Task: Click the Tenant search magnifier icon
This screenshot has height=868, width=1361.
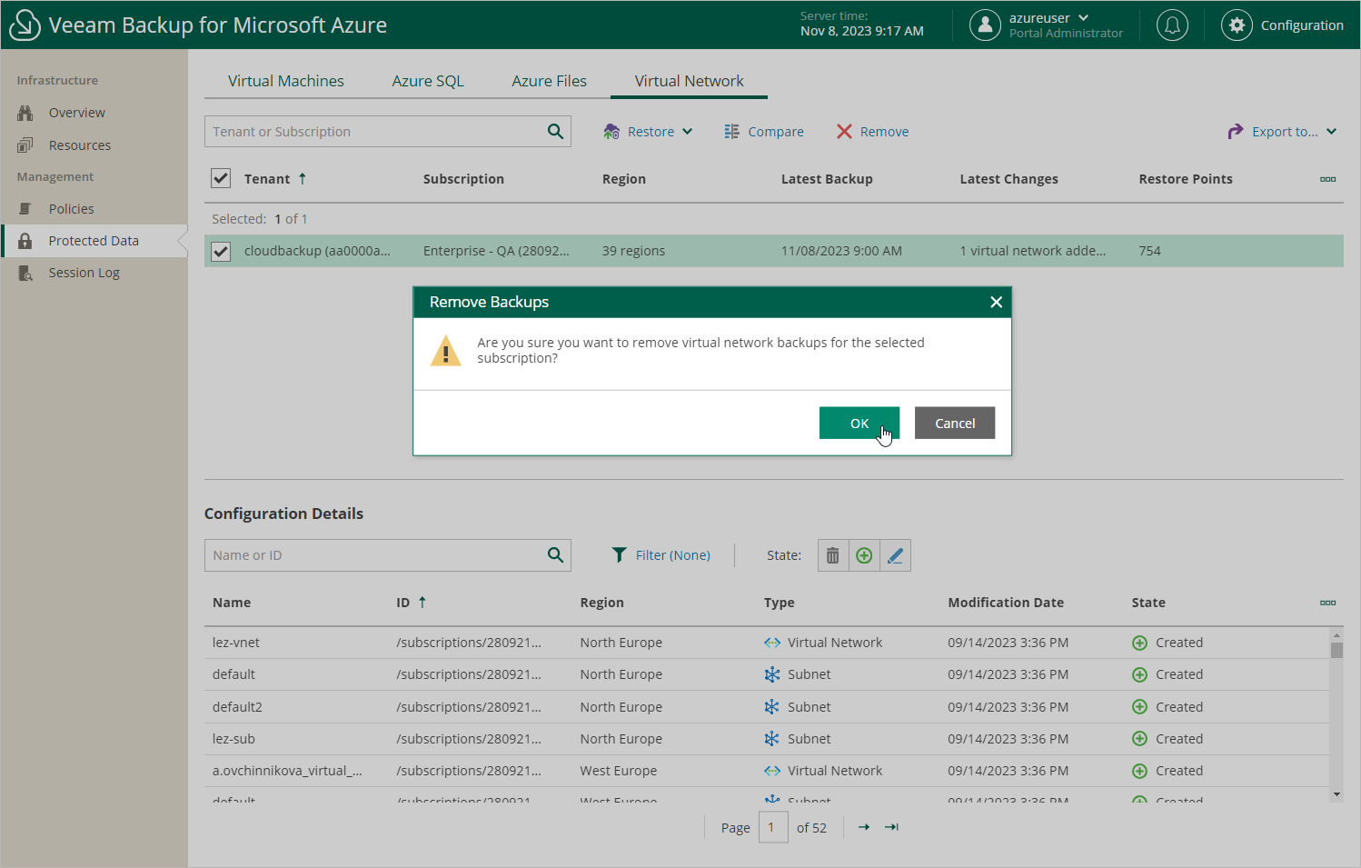Action: (555, 131)
